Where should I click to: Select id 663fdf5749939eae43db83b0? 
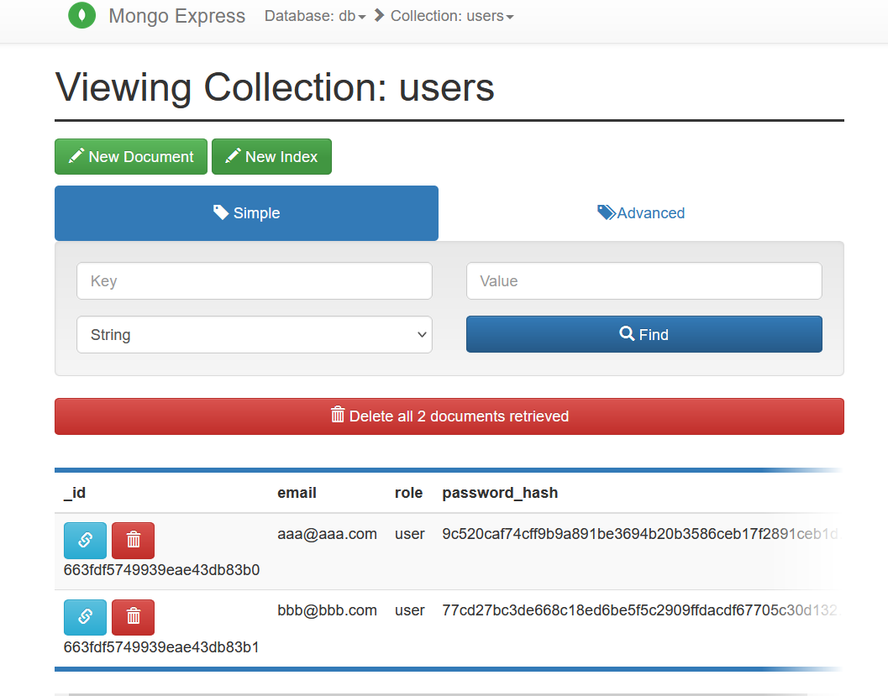(x=161, y=570)
